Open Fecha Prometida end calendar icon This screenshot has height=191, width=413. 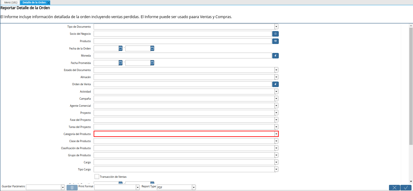152,63
